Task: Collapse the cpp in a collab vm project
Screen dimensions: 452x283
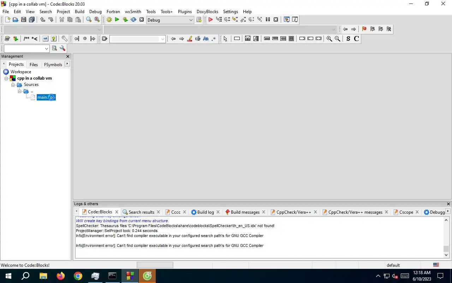Action: [6, 79]
